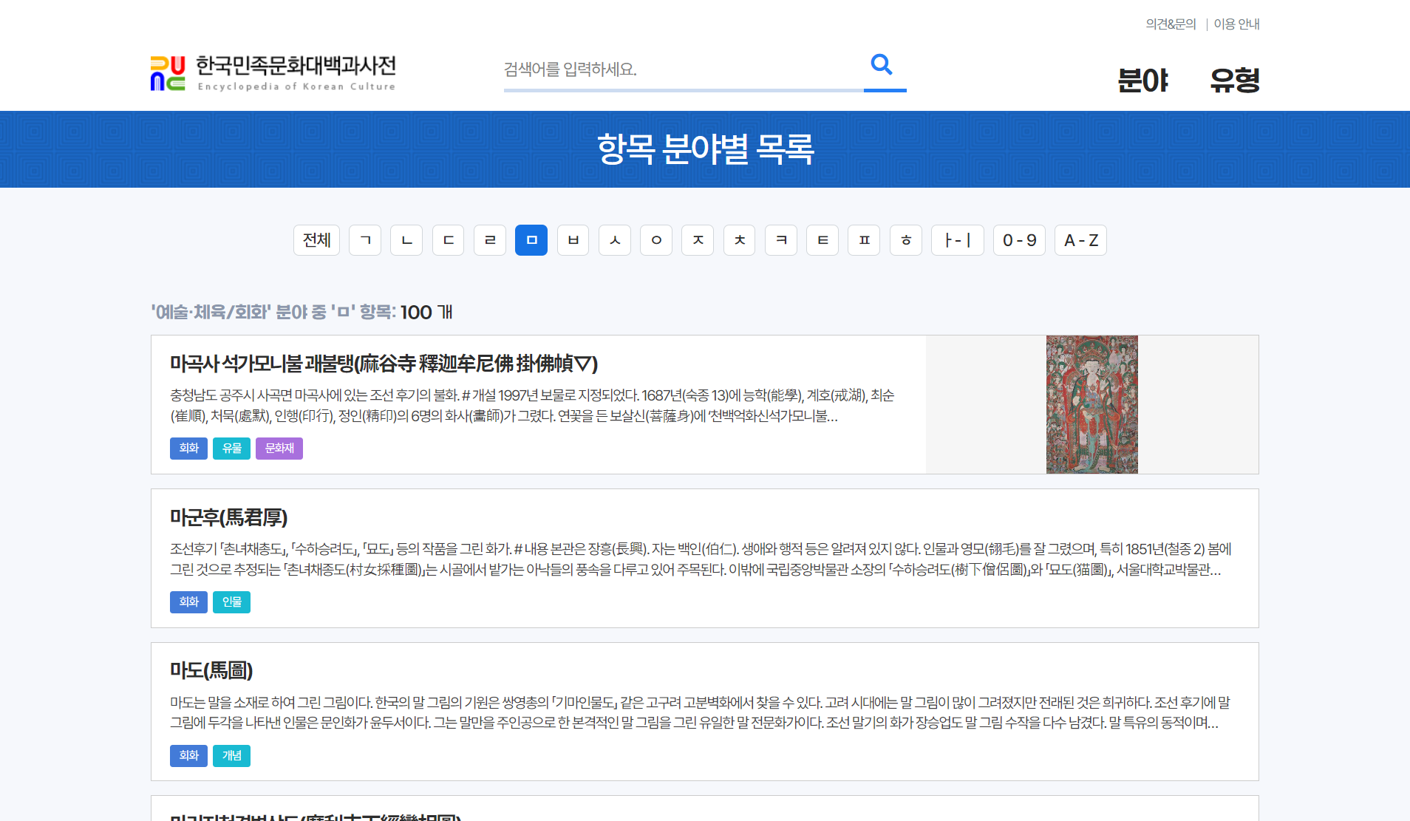Screen dimensions: 1410x821
Task: View the 마곡사 괘불탱 painting thumbnail
Action: [x=1092, y=404]
